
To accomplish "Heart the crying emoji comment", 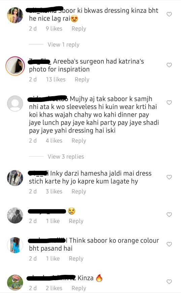I will [x=169, y=215].
